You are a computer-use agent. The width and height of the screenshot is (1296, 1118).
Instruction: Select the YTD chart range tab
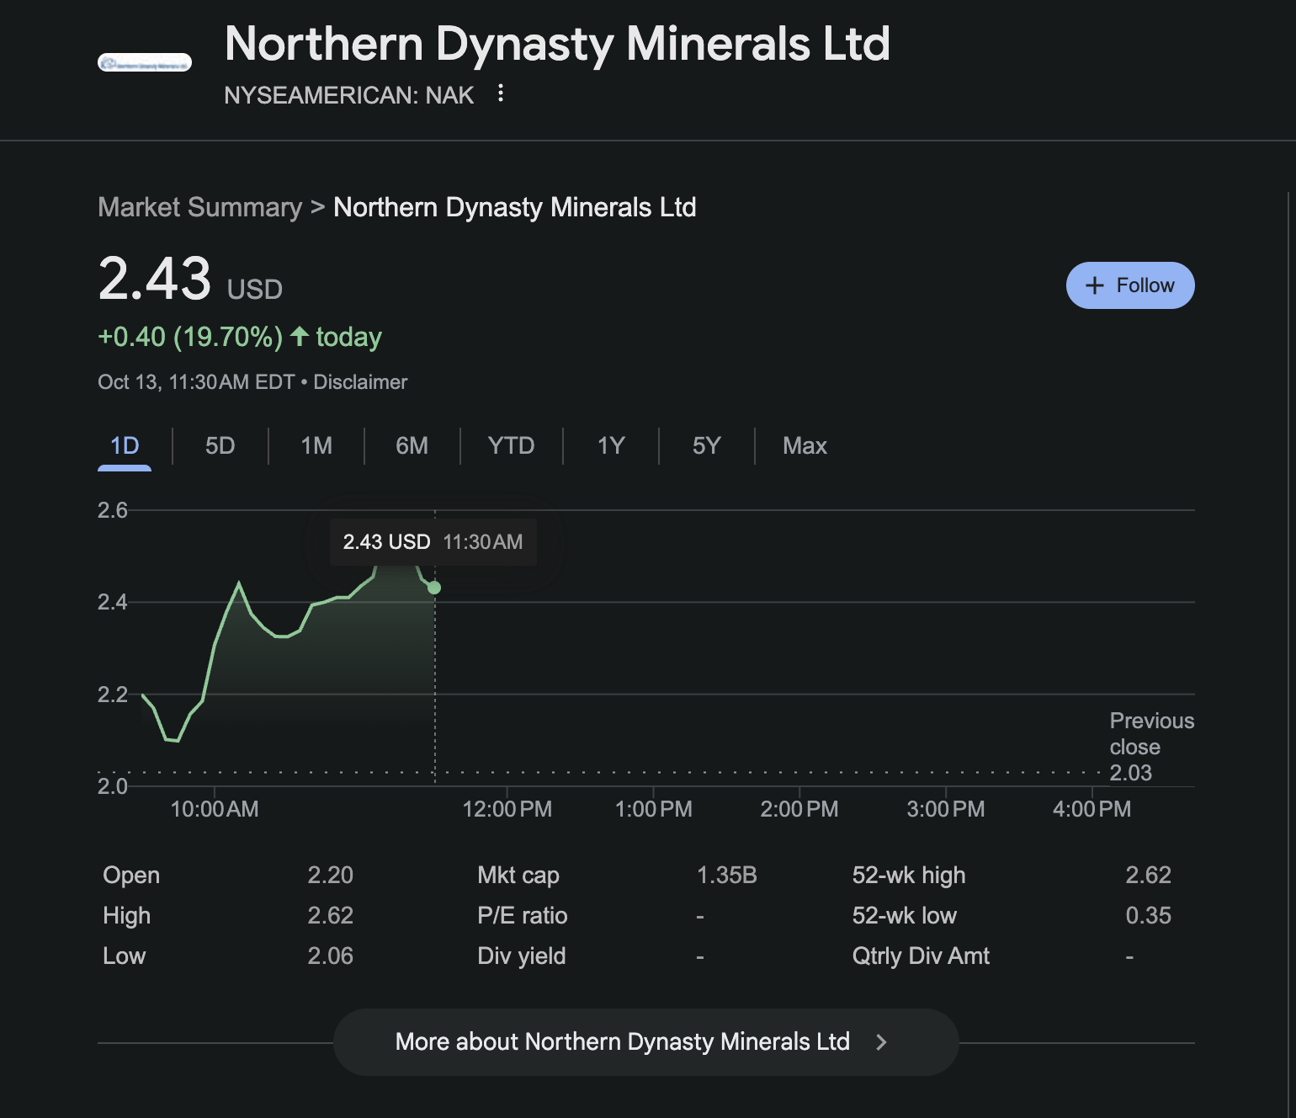[512, 445]
